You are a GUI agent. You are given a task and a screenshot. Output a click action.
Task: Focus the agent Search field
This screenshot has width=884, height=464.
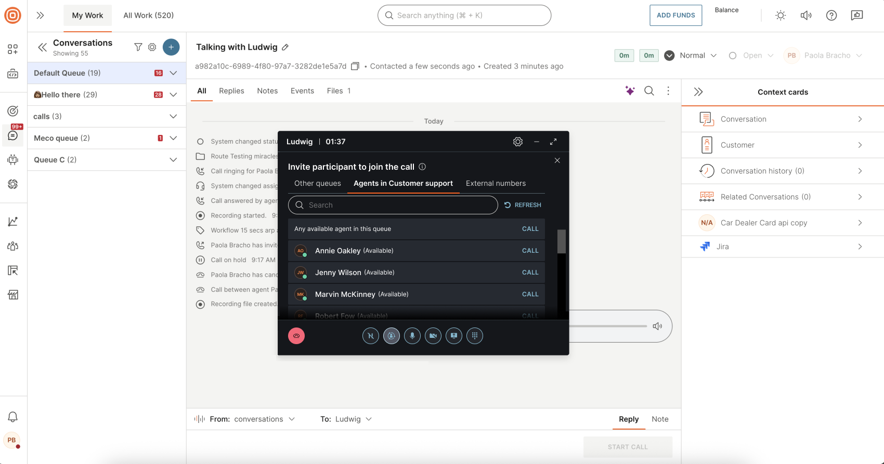tap(393, 205)
